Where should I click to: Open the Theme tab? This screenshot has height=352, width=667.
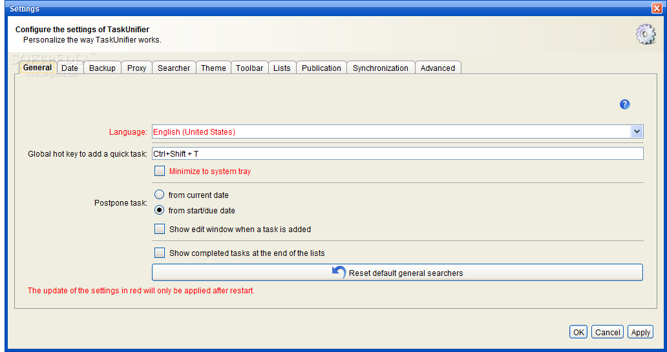(213, 68)
